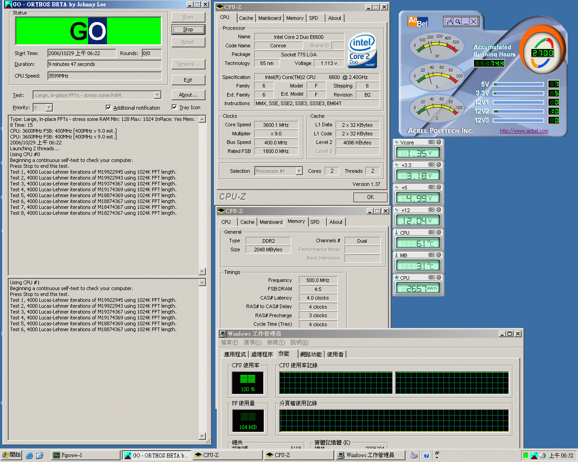Screen dimensions: 578x462
Task: Click the 12V2 load bar
Action: pyautogui.click(x=518, y=111)
